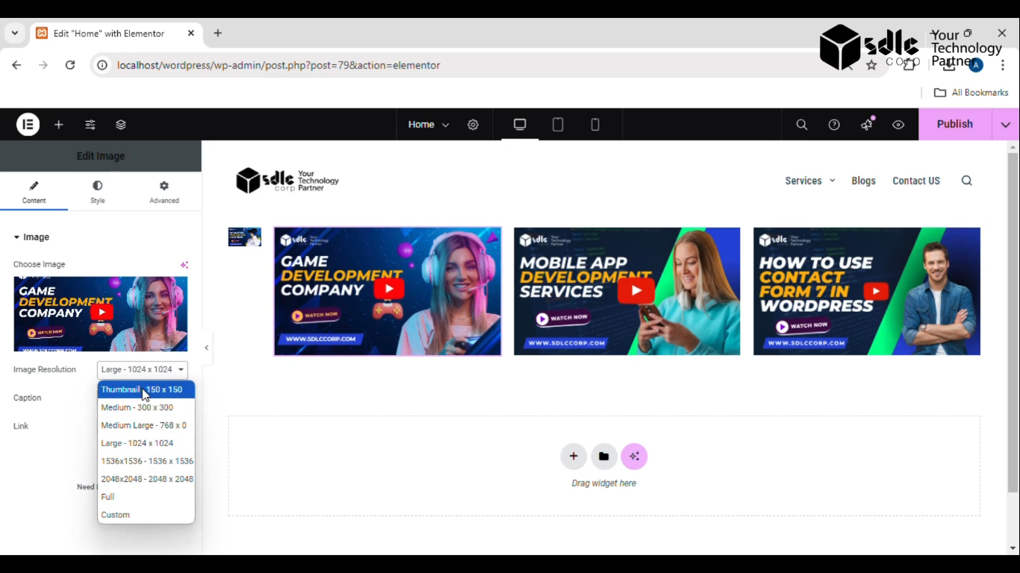Viewport: 1020px width, 573px height.
Task: Open What's New notifications icon
Action: click(867, 124)
